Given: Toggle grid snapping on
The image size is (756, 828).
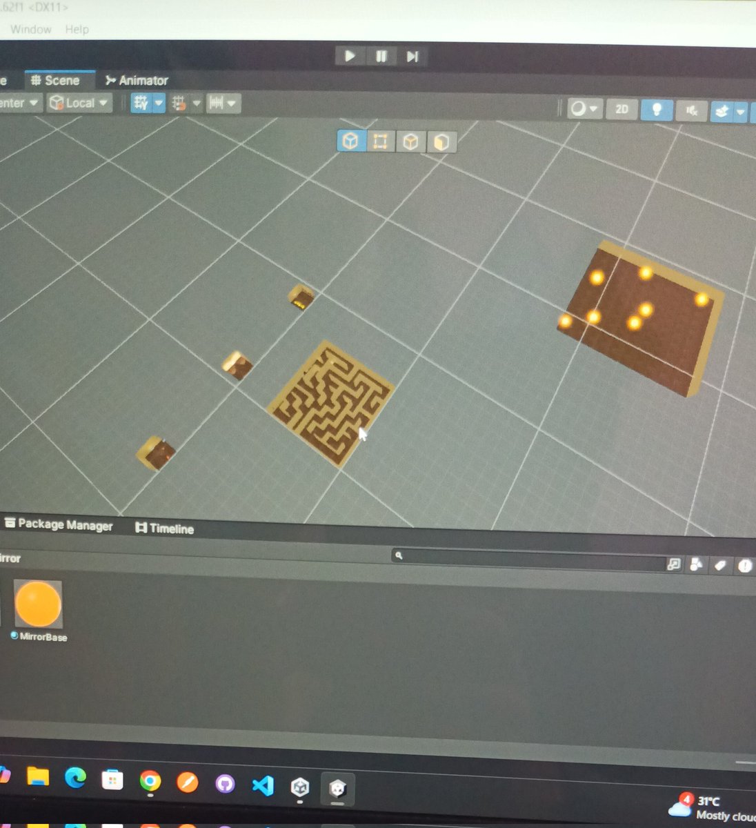Looking at the screenshot, I should coord(179,103).
